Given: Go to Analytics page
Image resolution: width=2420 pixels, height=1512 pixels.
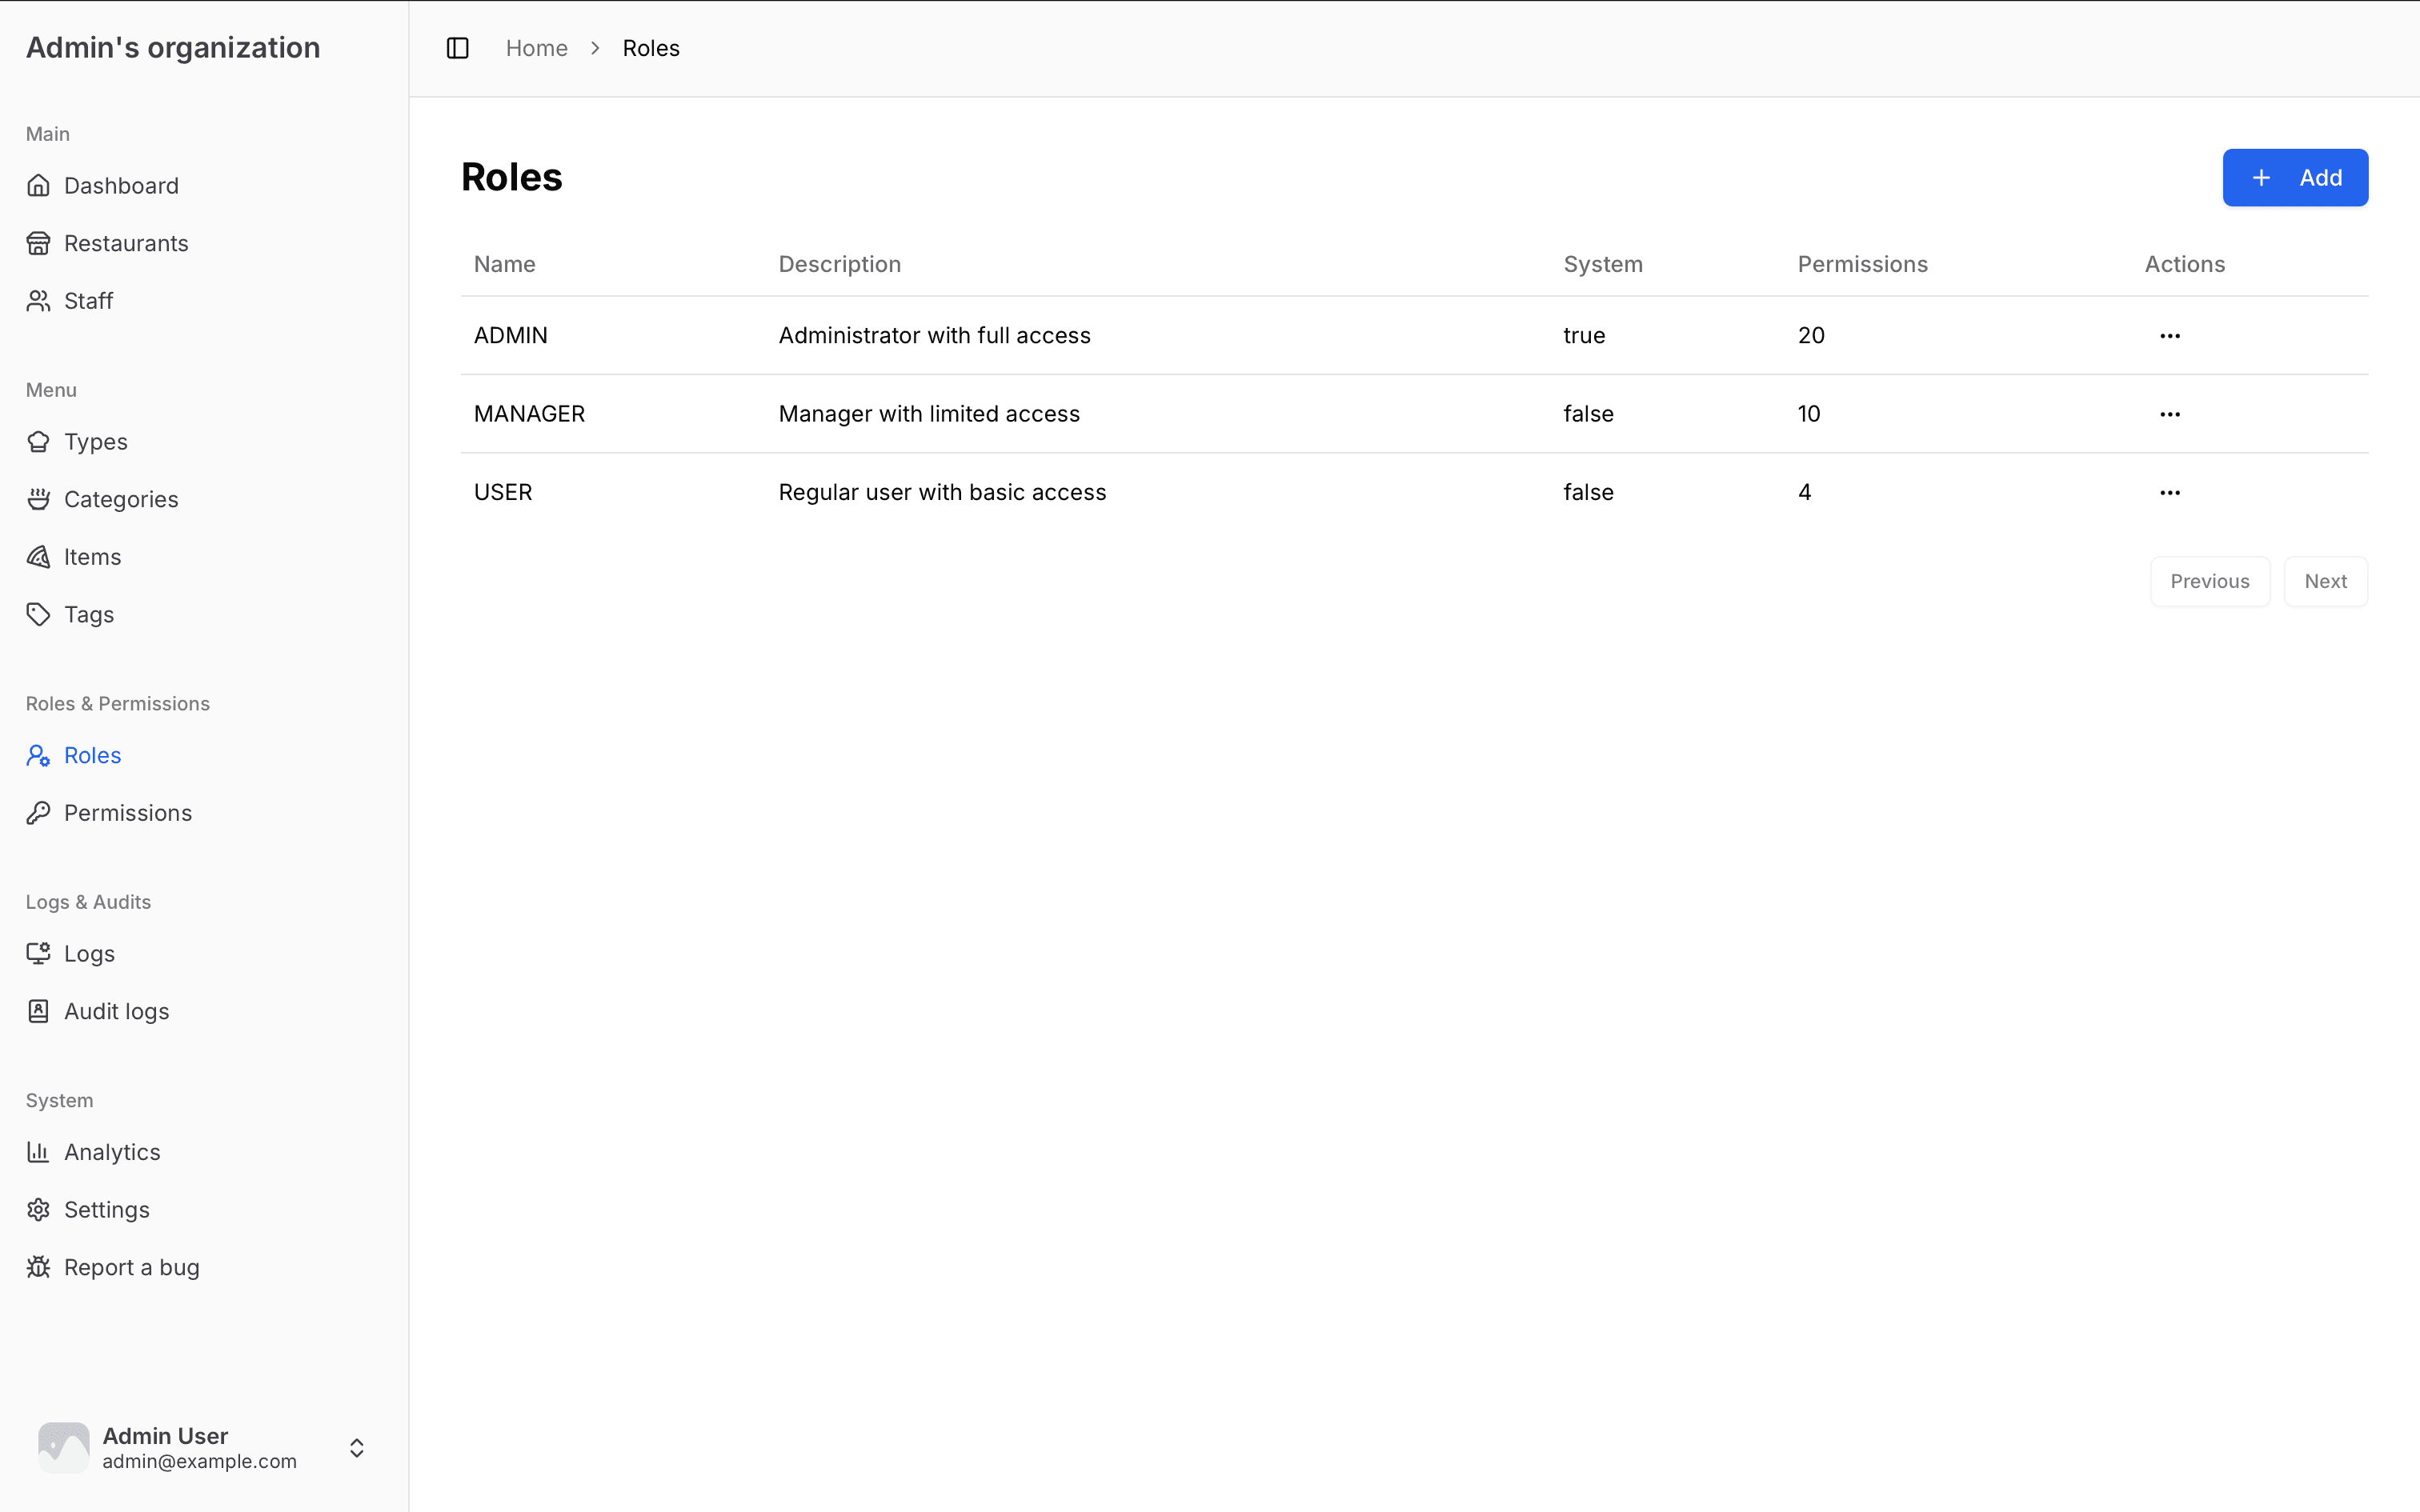Looking at the screenshot, I should (112, 1152).
